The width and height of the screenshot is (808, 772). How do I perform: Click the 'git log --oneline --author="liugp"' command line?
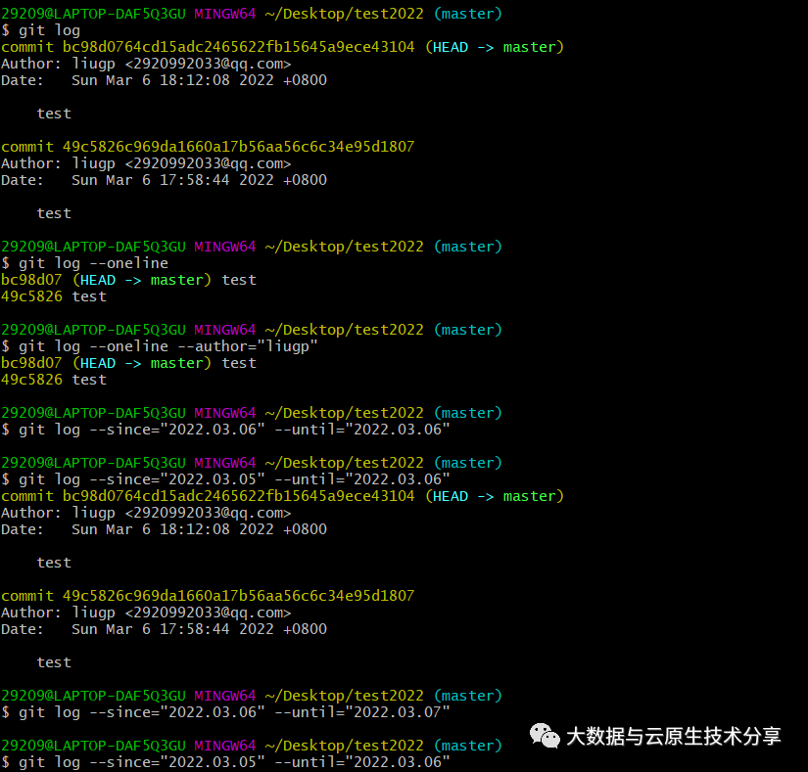pos(160,346)
